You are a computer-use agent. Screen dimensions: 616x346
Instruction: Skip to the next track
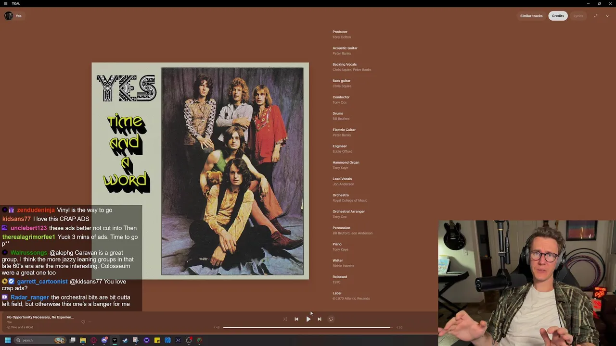pyautogui.click(x=320, y=319)
